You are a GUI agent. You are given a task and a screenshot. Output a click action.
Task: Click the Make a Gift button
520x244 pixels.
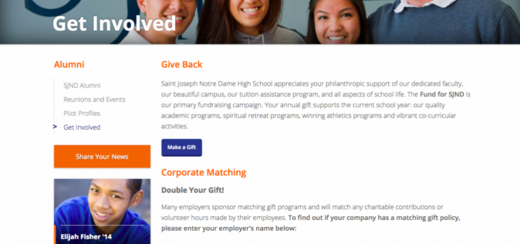coord(182,147)
